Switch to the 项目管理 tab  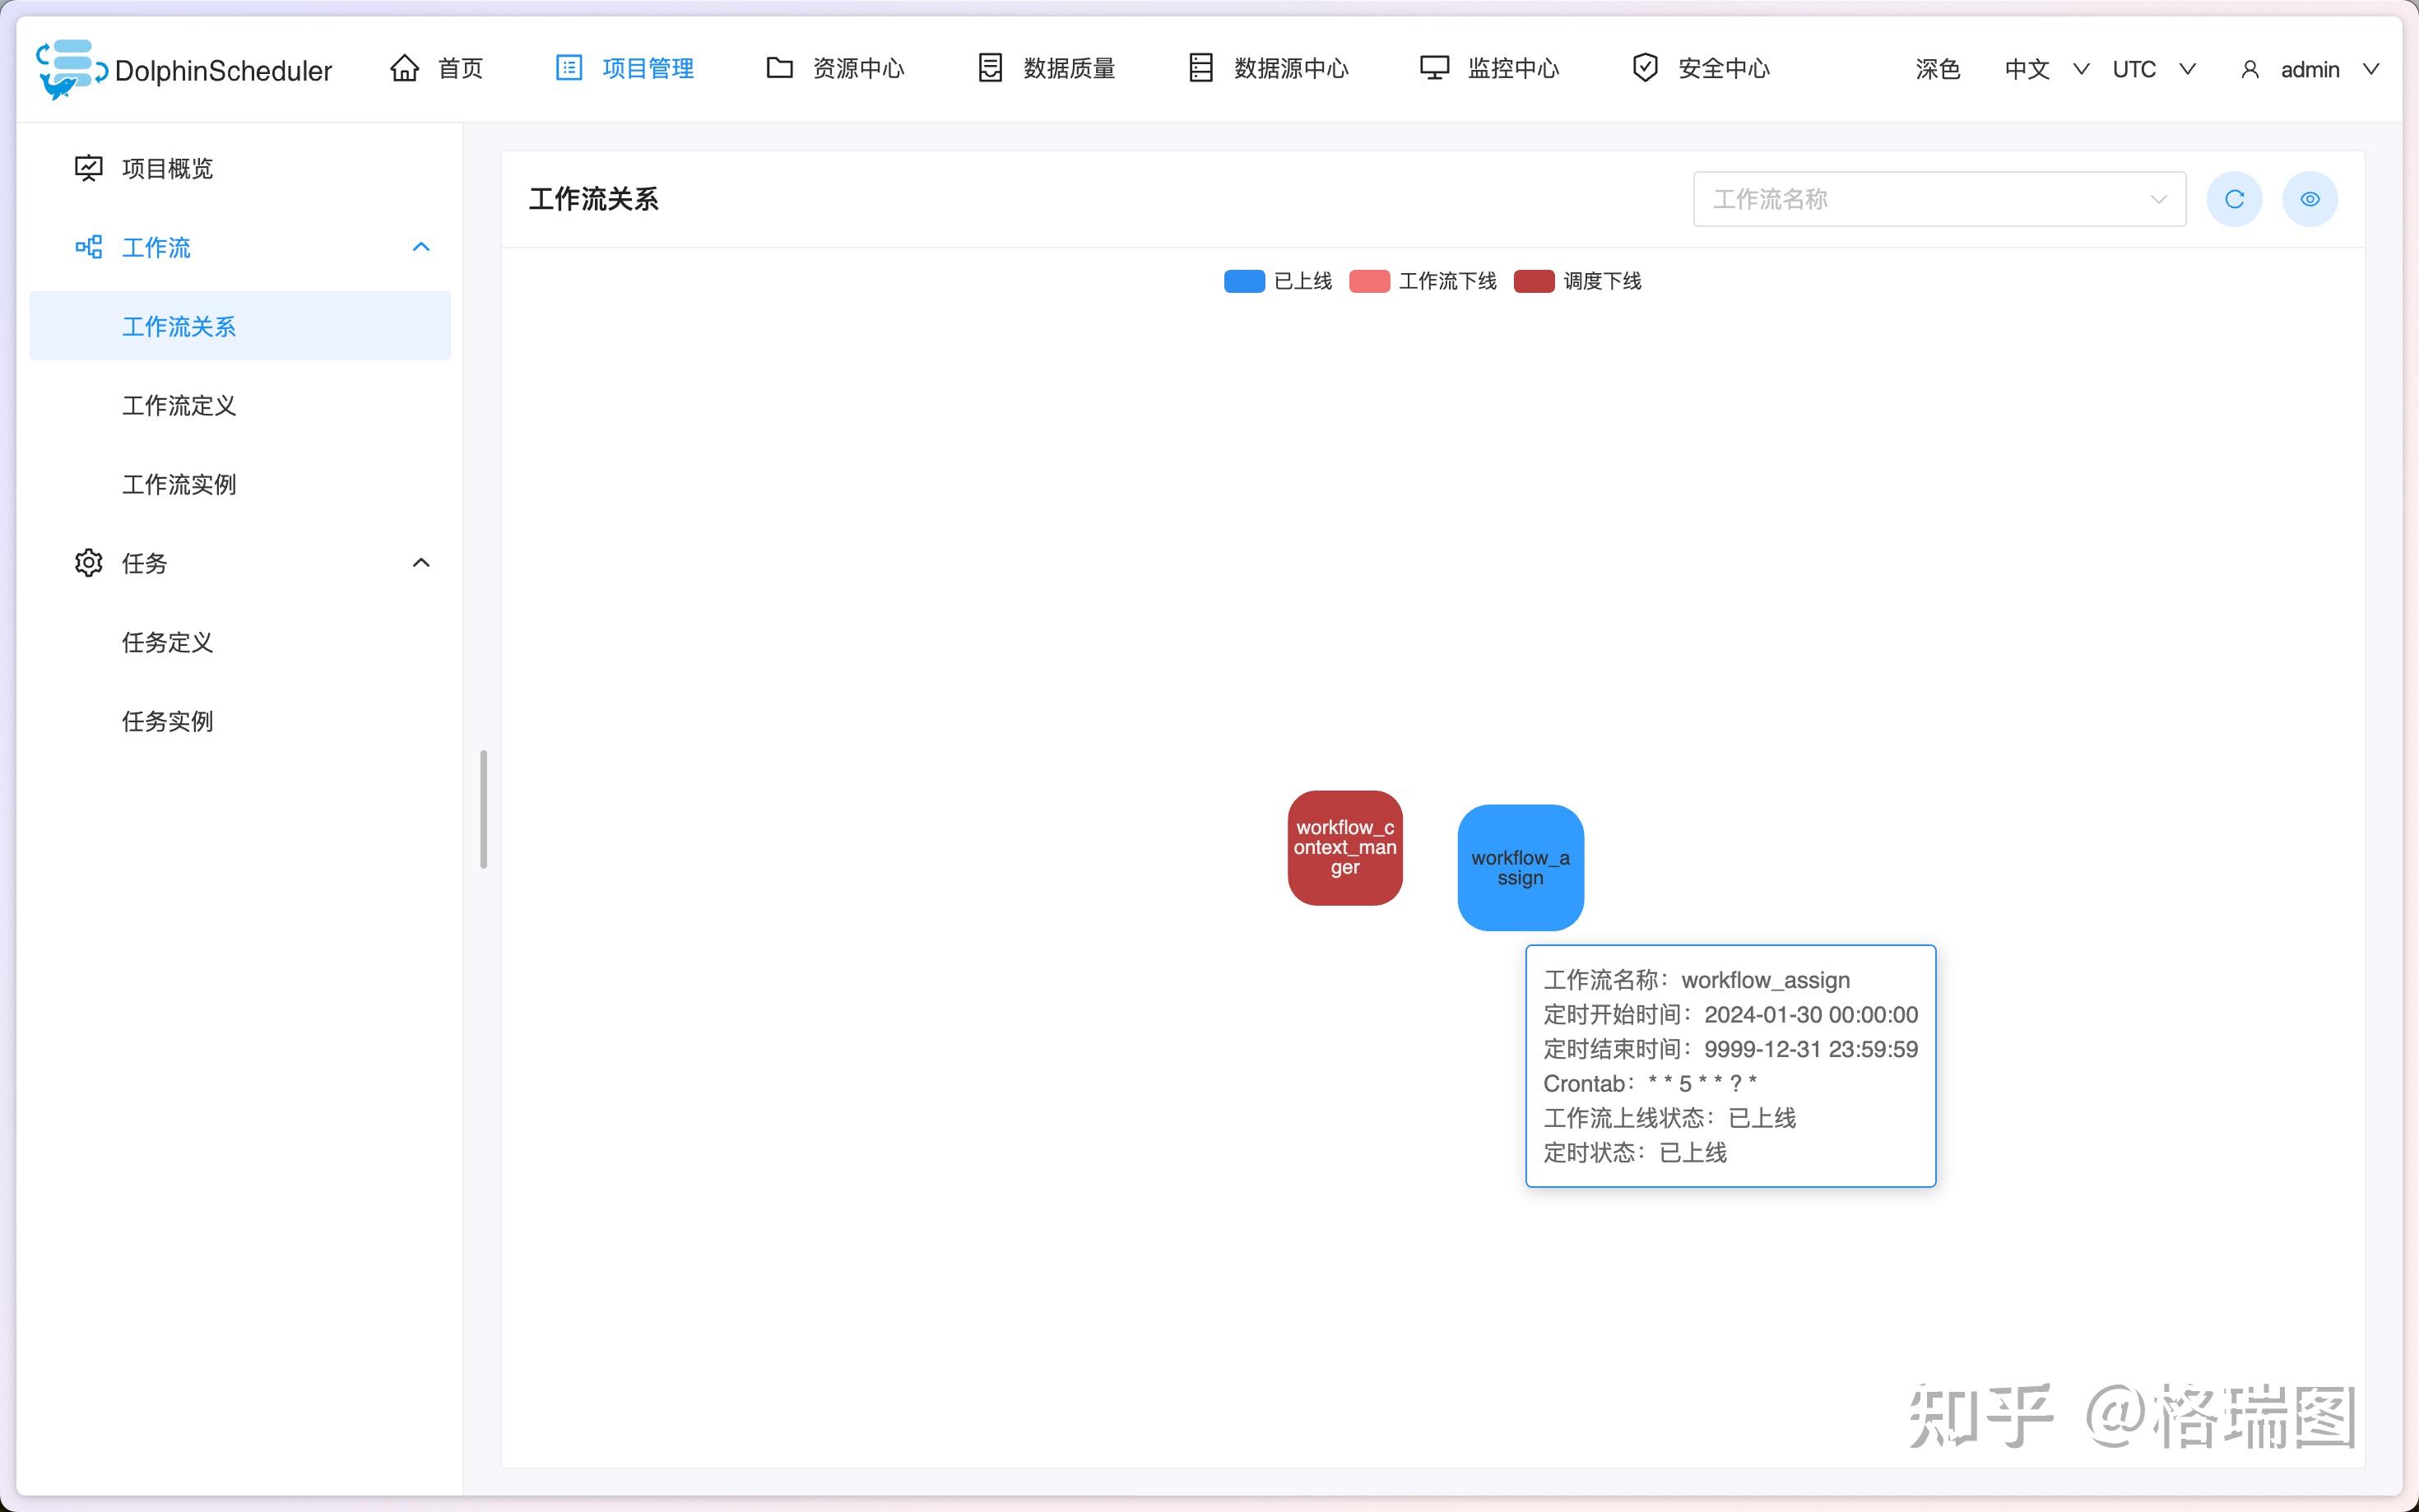click(646, 68)
